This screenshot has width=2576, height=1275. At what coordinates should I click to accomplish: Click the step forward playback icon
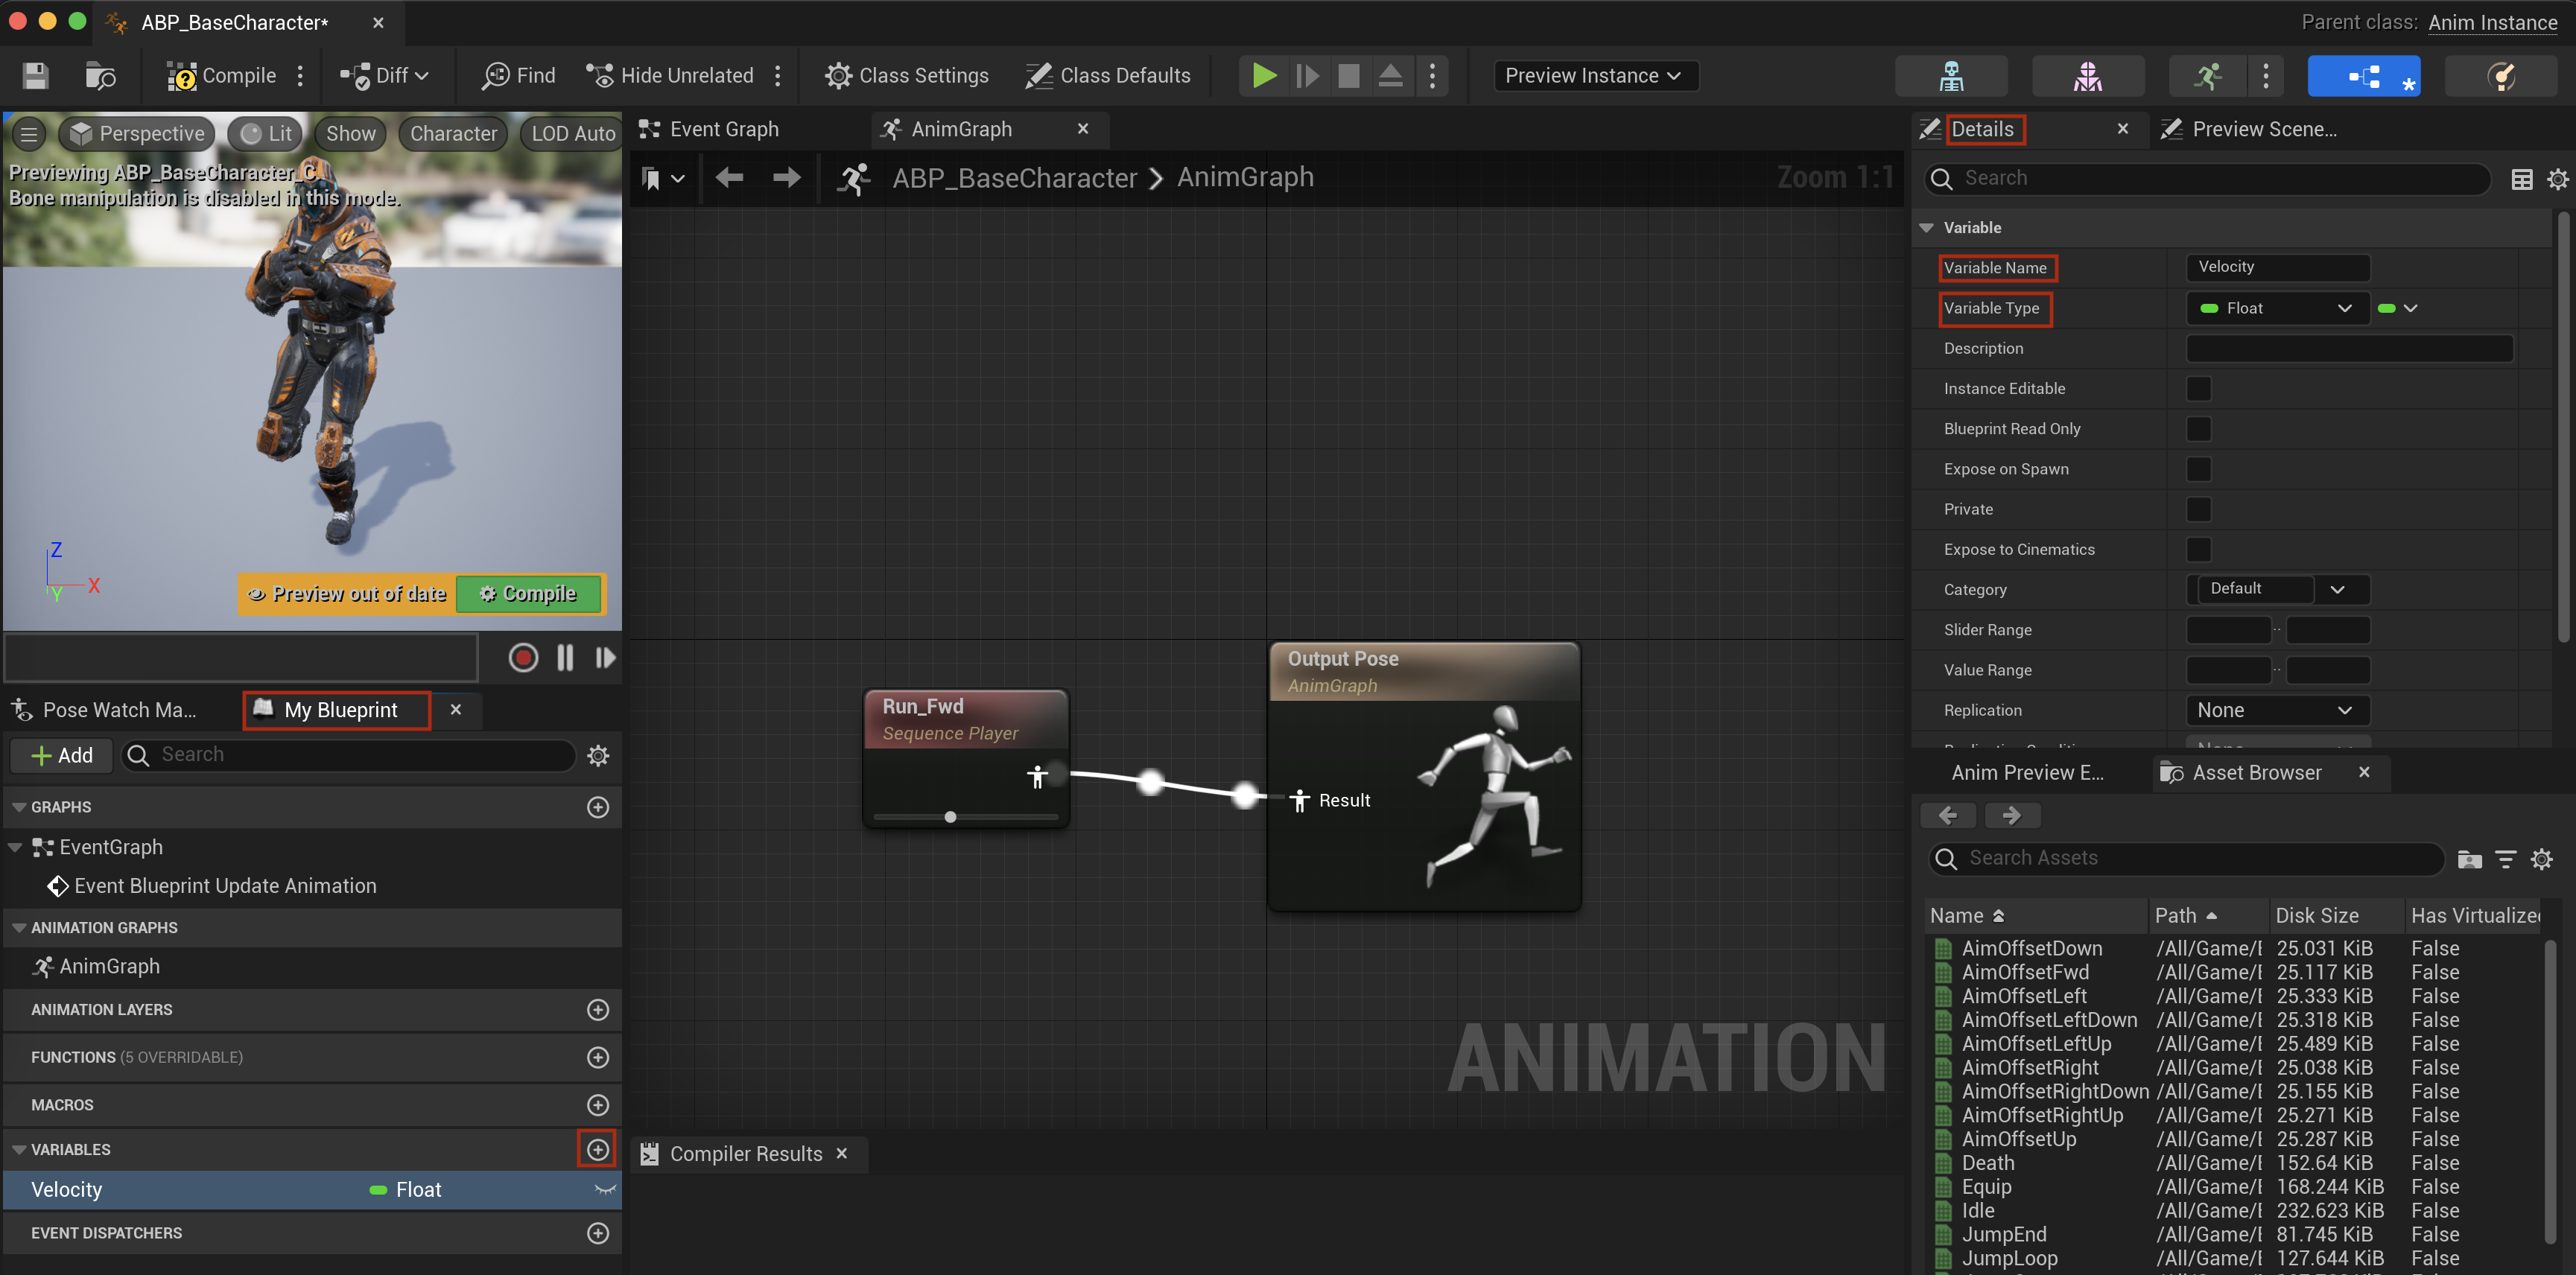click(605, 657)
